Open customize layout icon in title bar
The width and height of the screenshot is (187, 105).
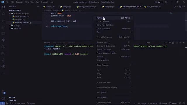pos(166,2)
